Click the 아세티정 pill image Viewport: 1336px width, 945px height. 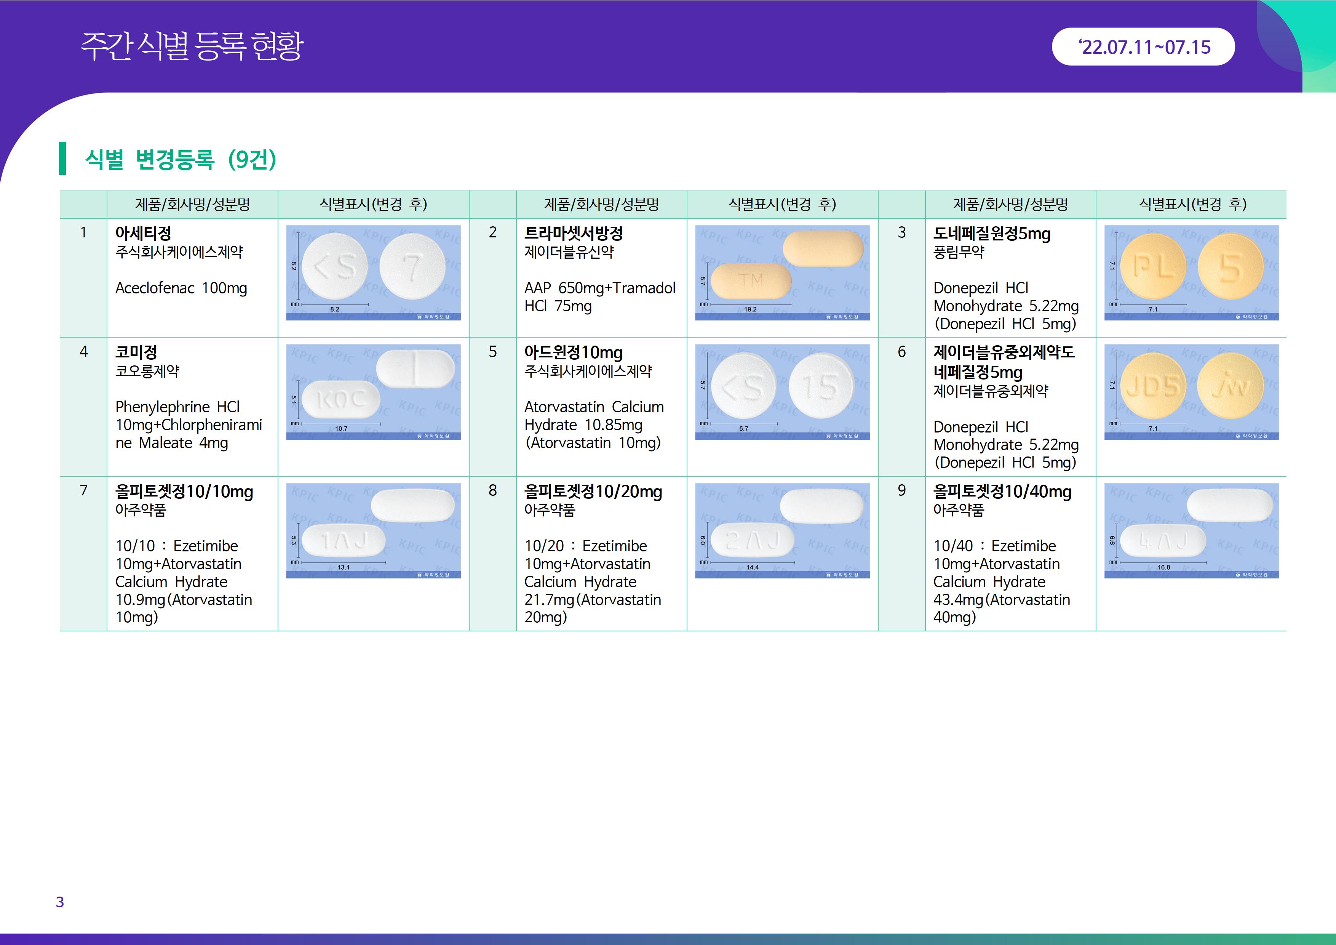tap(373, 272)
